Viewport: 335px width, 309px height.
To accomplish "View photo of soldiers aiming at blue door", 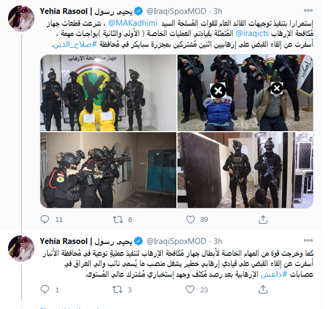I will tap(108, 170).
